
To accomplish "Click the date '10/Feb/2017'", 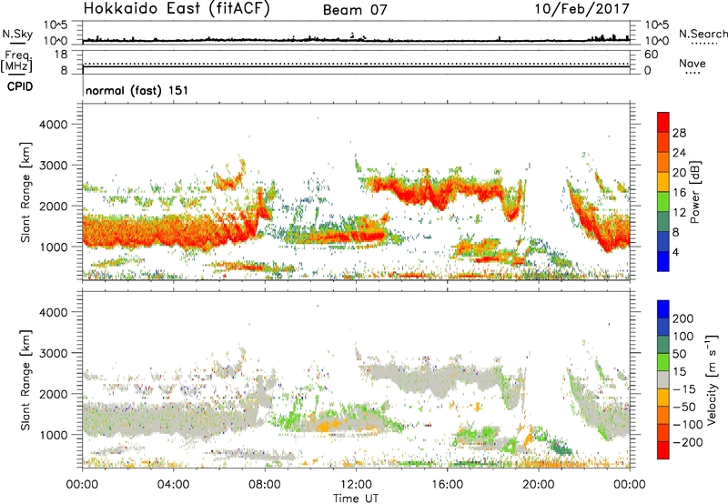I will [582, 9].
